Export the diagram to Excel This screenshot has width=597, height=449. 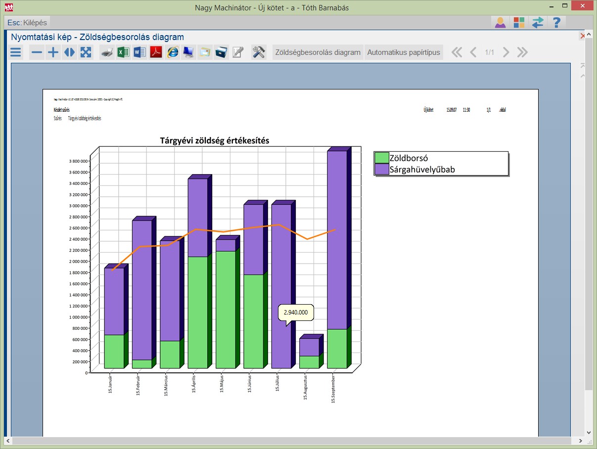123,52
